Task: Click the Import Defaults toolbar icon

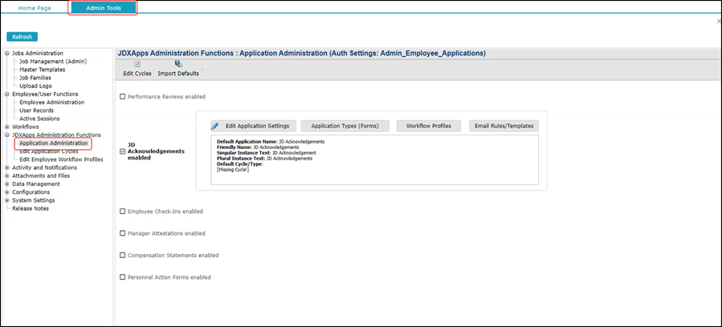Action: tap(178, 64)
